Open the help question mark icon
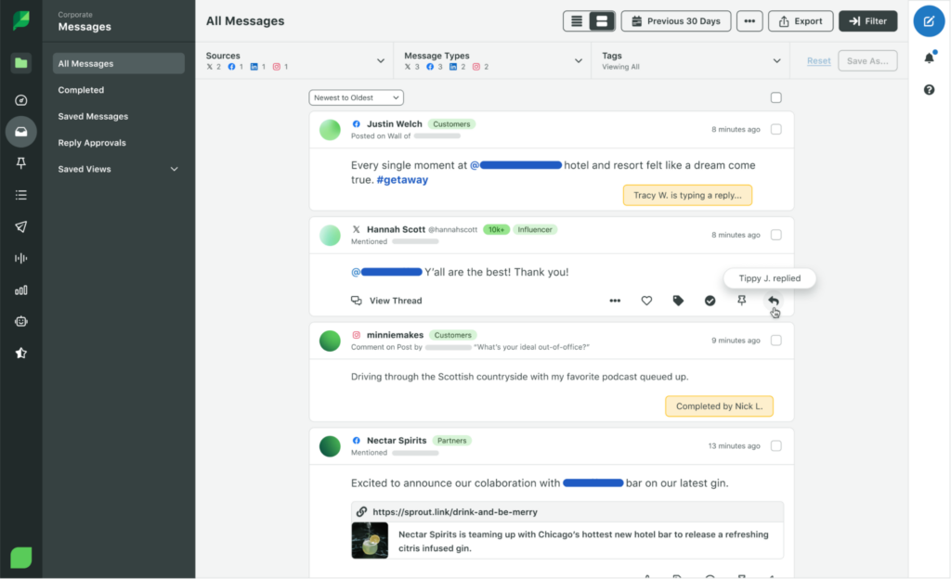Viewport: 951px width, 579px height. pyautogui.click(x=929, y=90)
